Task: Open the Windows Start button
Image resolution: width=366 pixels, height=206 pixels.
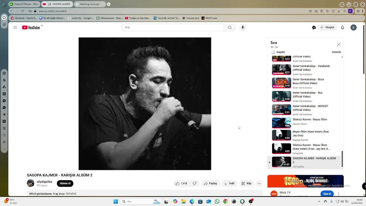Action: click(116, 201)
